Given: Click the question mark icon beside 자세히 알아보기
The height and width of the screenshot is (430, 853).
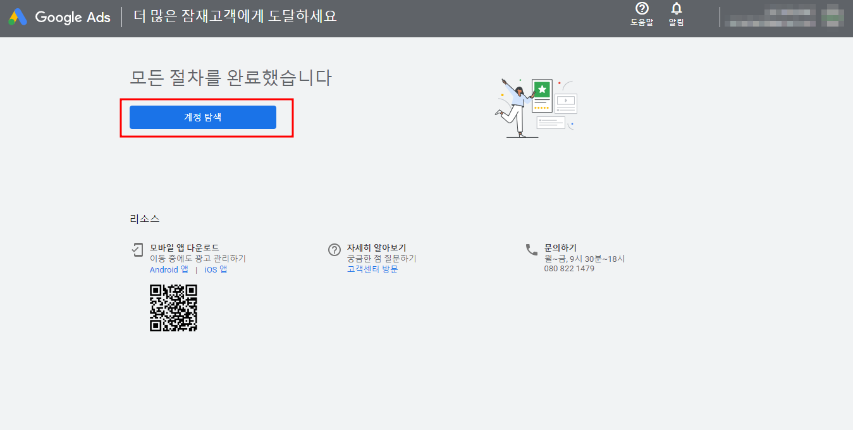Looking at the screenshot, I should (x=334, y=249).
